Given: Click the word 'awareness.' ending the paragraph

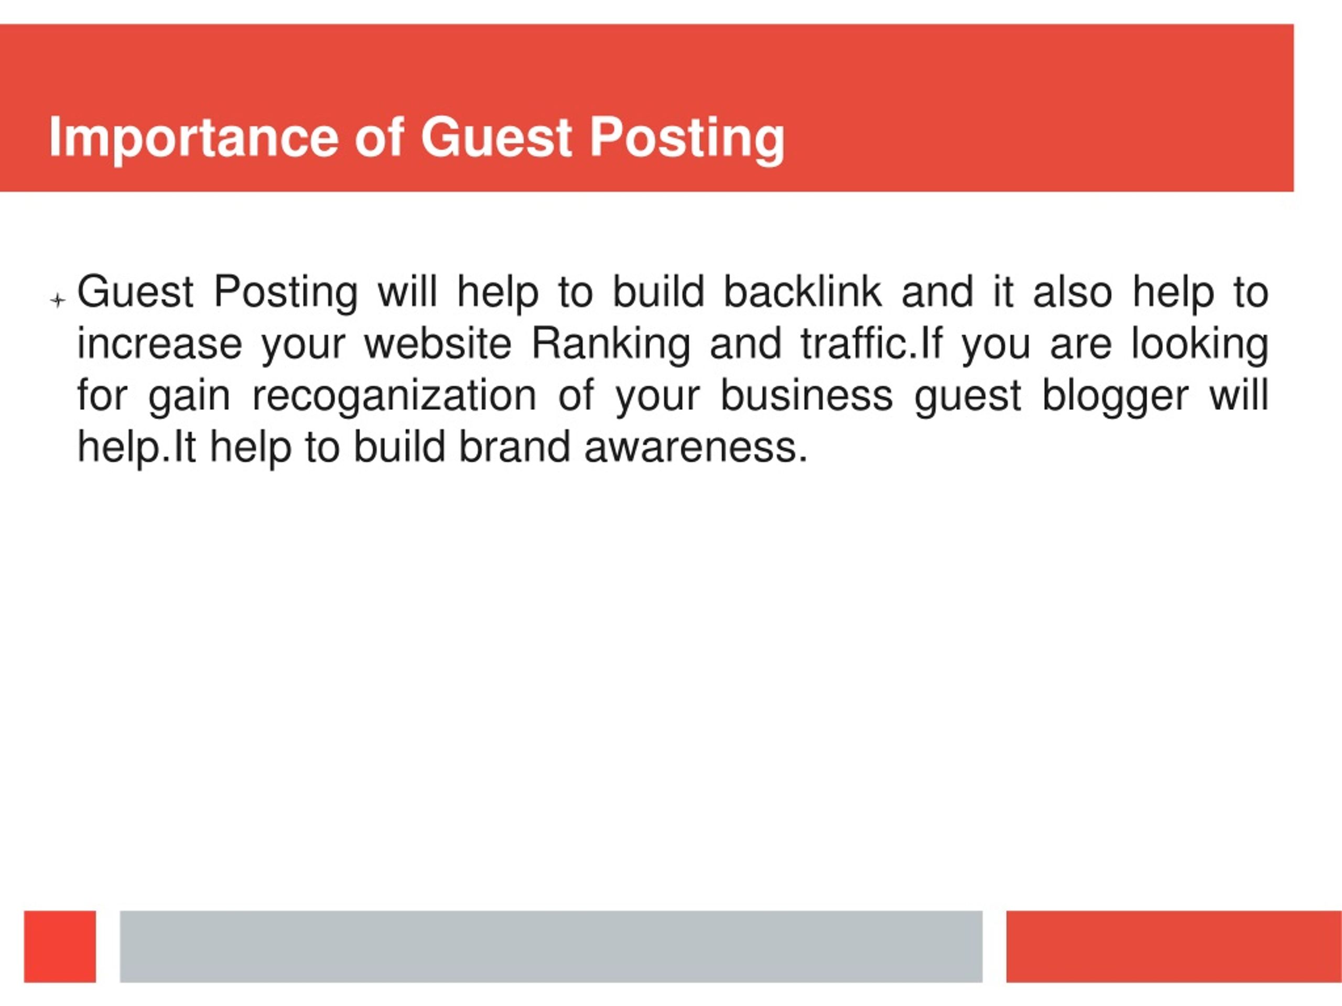Looking at the screenshot, I should [x=696, y=447].
